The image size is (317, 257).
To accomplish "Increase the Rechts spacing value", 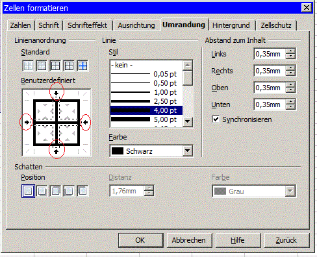I will pyautogui.click(x=290, y=68).
